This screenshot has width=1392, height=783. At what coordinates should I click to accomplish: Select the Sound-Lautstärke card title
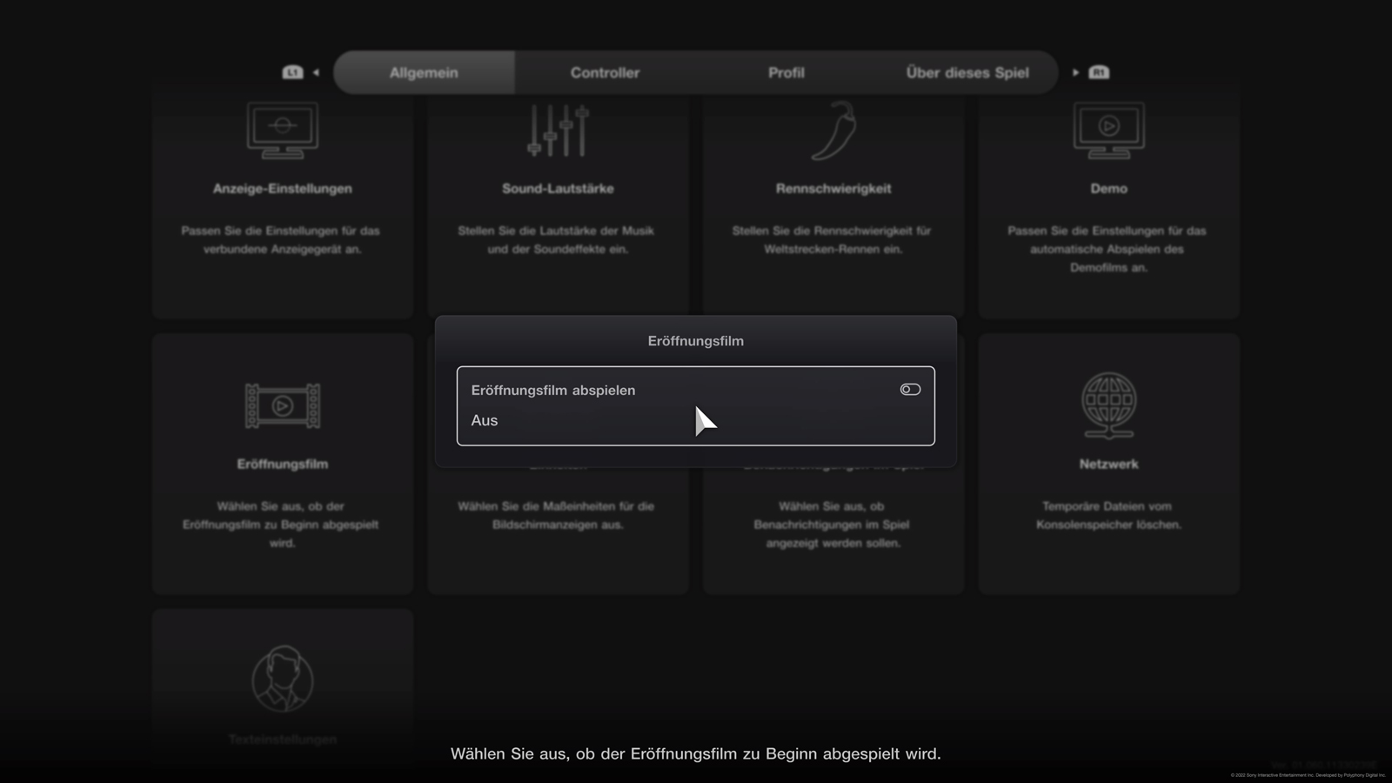click(x=558, y=189)
